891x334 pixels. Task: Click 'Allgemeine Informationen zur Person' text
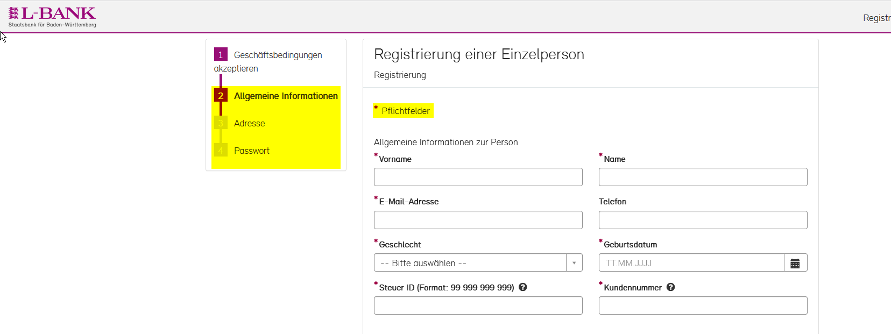[445, 142]
